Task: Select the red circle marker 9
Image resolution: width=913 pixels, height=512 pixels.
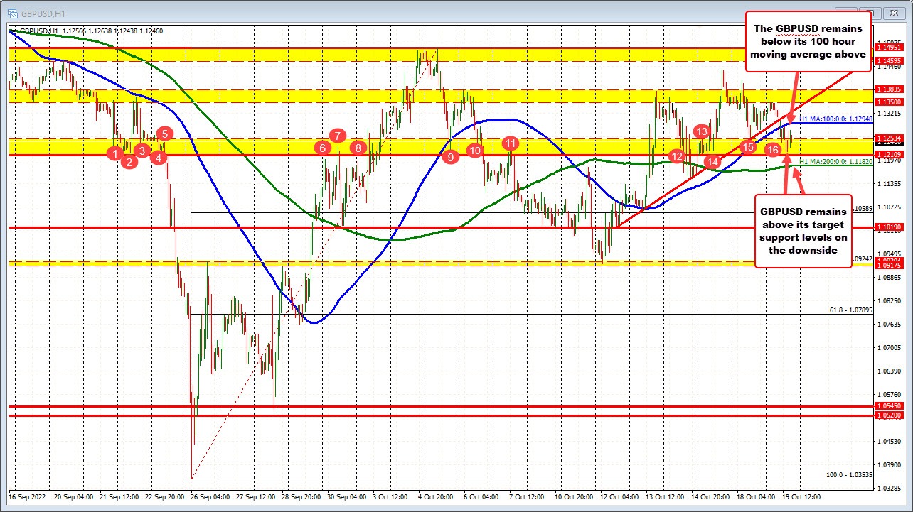Action: [450, 158]
